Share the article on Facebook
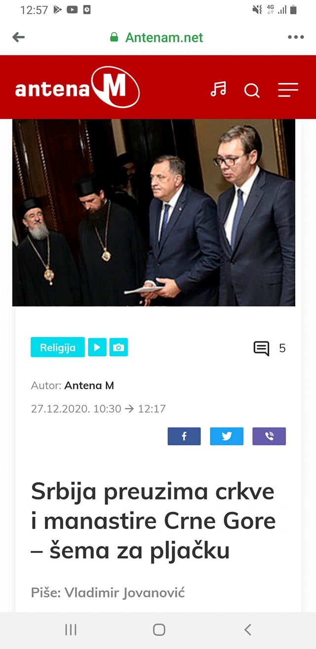The image size is (316, 649). click(184, 436)
